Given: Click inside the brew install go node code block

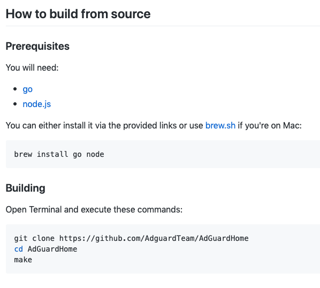Looking at the screenshot, I should pyautogui.click(x=163, y=154).
